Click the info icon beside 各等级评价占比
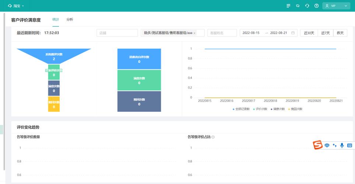The height and width of the screenshot is (184, 355). (x=213, y=137)
